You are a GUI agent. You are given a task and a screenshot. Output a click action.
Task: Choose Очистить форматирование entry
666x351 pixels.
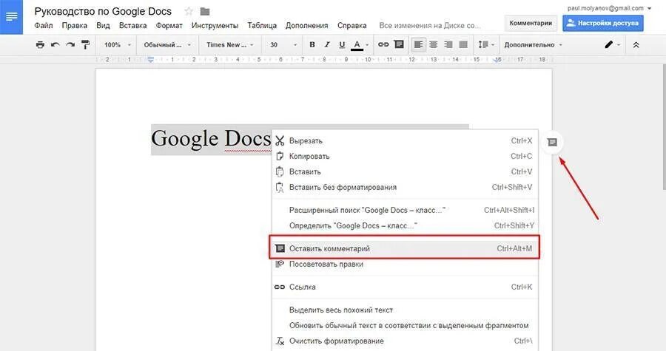pos(405,341)
